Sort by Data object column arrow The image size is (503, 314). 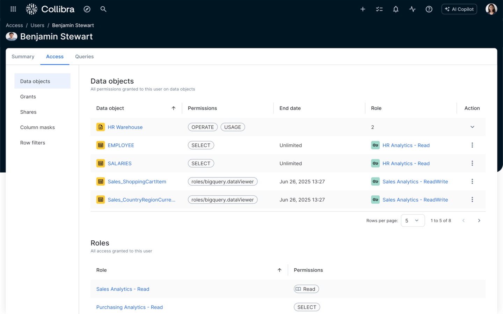coord(174,108)
